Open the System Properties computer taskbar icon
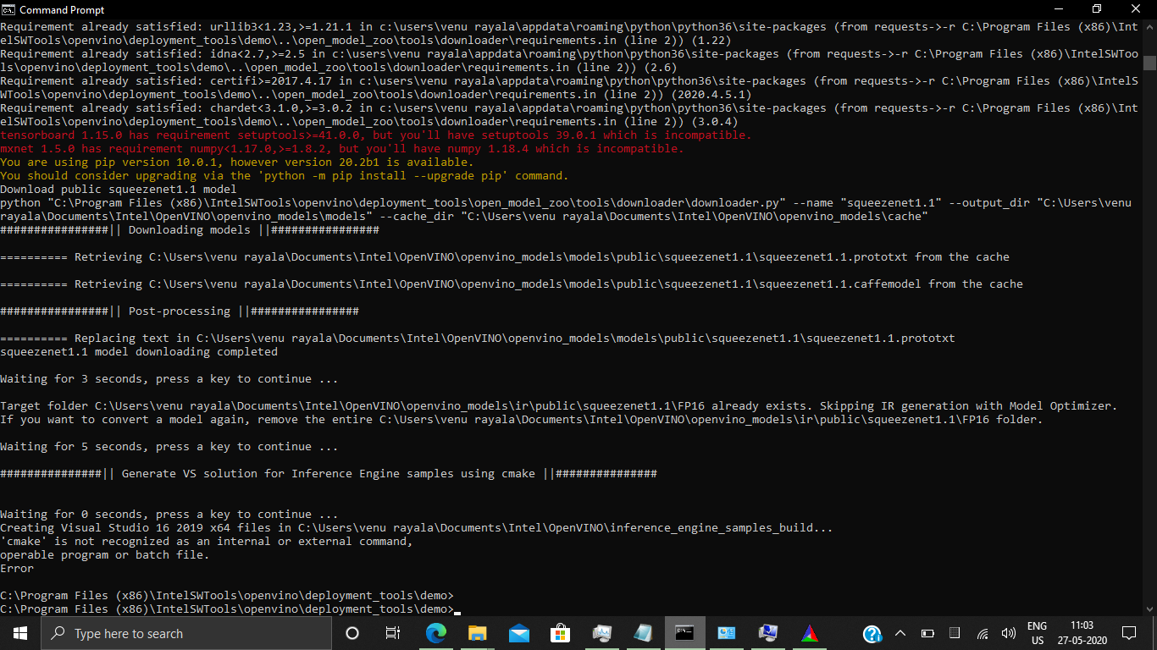Screen dimensions: 1157x650 767,633
